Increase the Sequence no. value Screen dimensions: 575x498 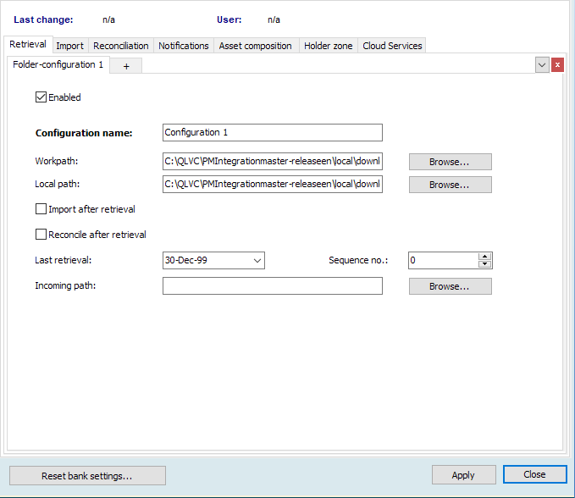(484, 257)
